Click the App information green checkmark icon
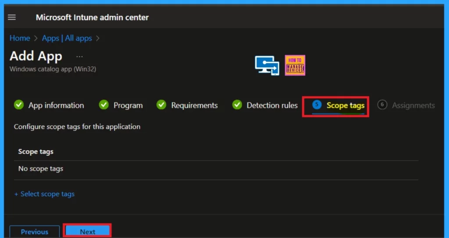 click(x=19, y=105)
